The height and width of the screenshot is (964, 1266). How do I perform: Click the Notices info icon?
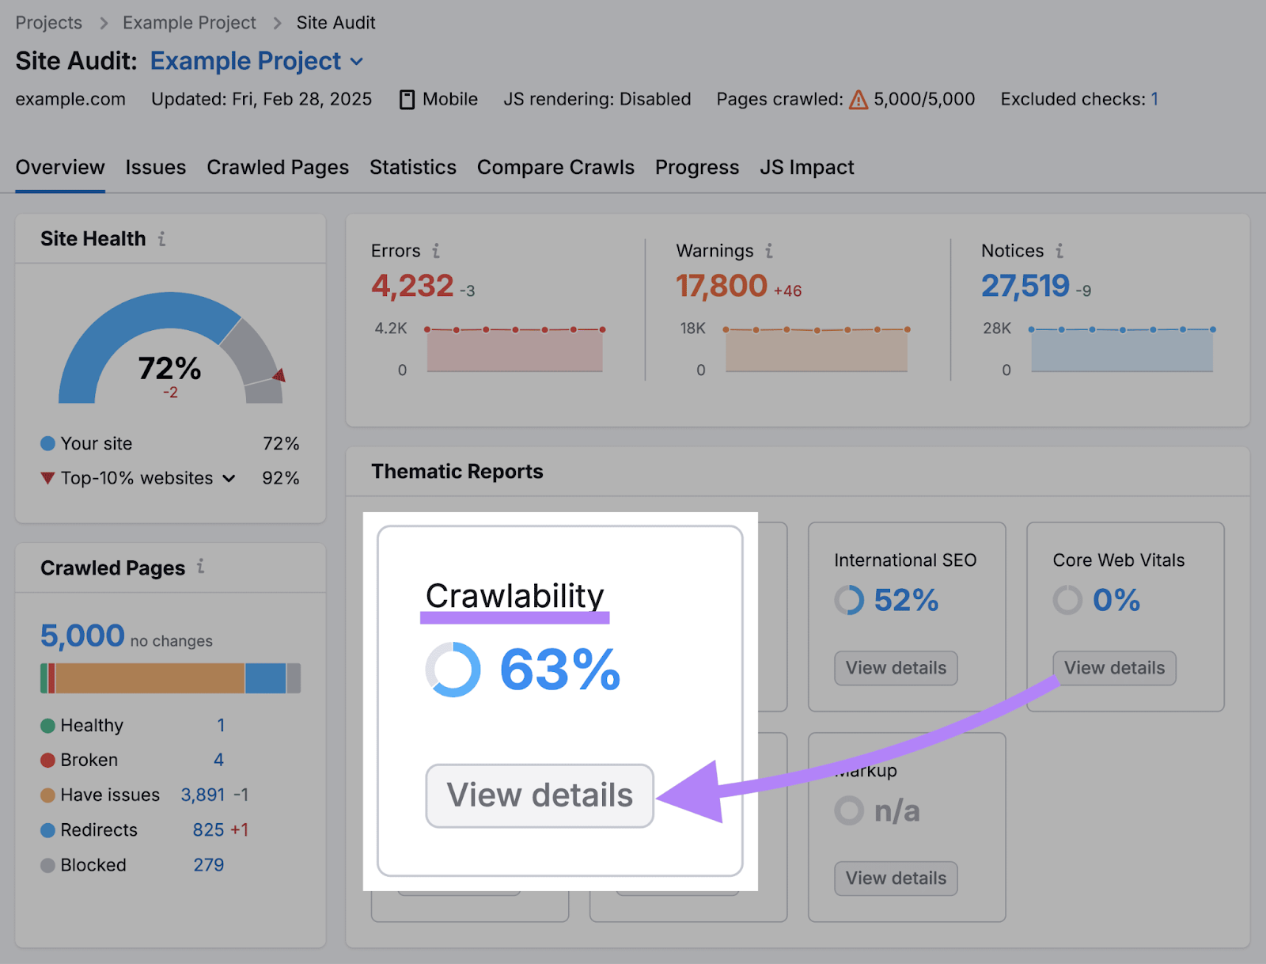coord(1060,251)
